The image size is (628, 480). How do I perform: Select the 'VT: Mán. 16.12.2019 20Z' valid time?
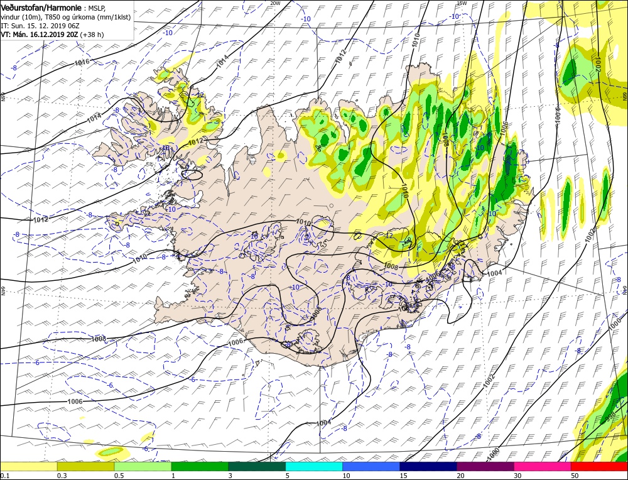click(40, 35)
